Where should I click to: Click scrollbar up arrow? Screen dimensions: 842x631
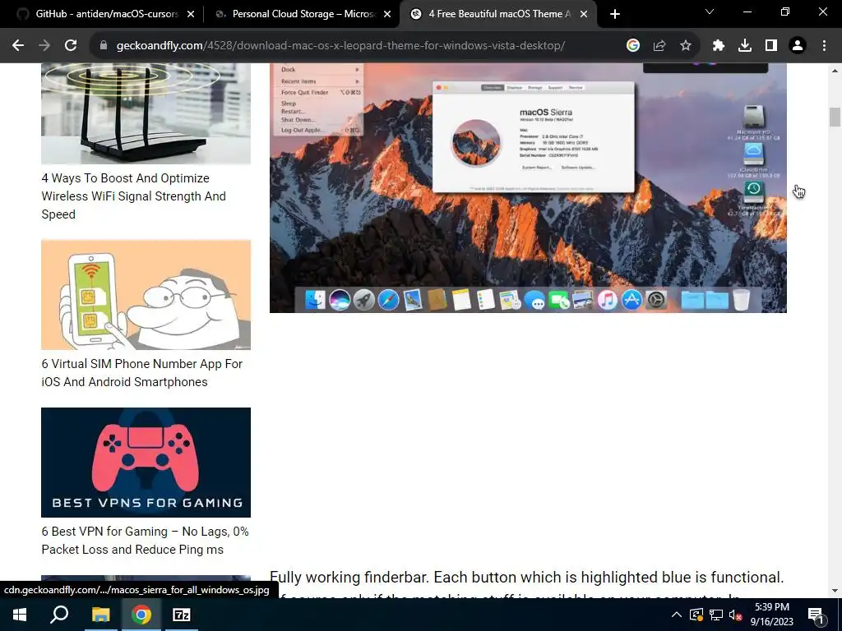coord(834,70)
